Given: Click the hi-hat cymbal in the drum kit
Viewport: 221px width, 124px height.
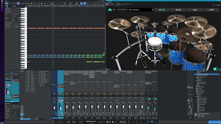Looking at the screenshot, I should pyautogui.click(x=137, y=34).
